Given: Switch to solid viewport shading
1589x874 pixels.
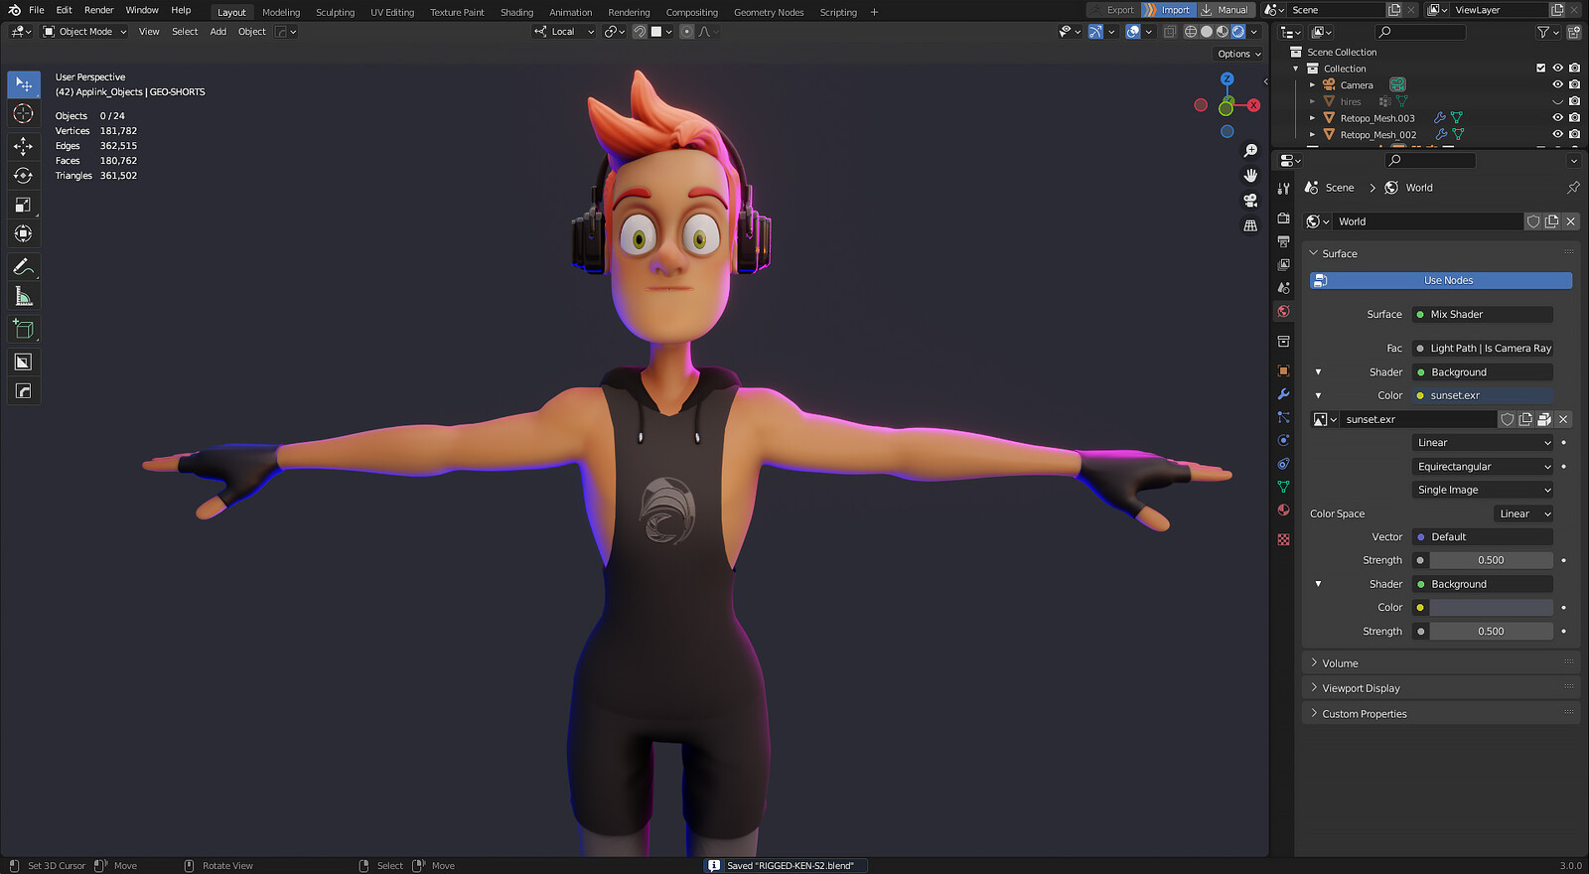Looking at the screenshot, I should click(x=1207, y=32).
